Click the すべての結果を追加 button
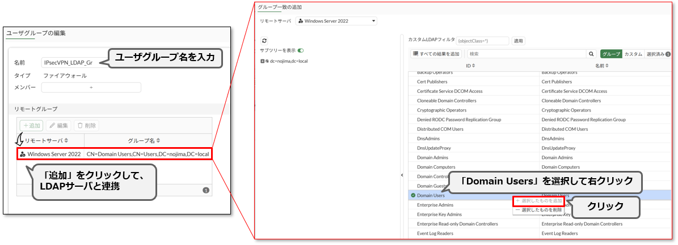Screen dimensions: 678x245 (436, 54)
